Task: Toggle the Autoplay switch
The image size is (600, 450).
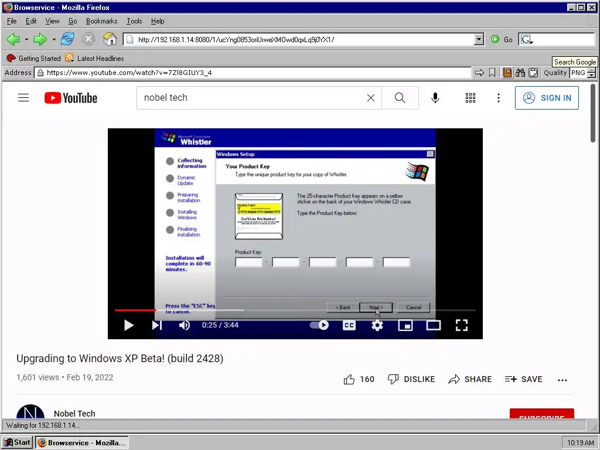Action: point(319,325)
